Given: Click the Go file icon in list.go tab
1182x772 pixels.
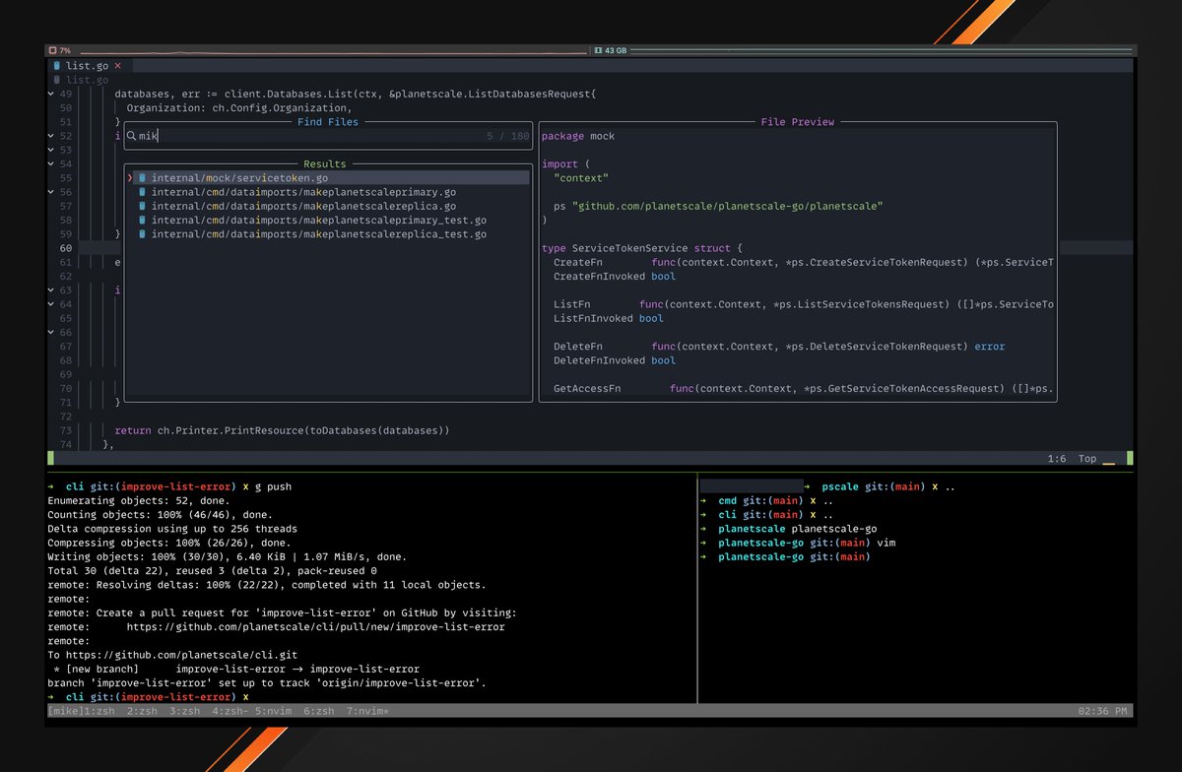Looking at the screenshot, I should click(x=57, y=65).
